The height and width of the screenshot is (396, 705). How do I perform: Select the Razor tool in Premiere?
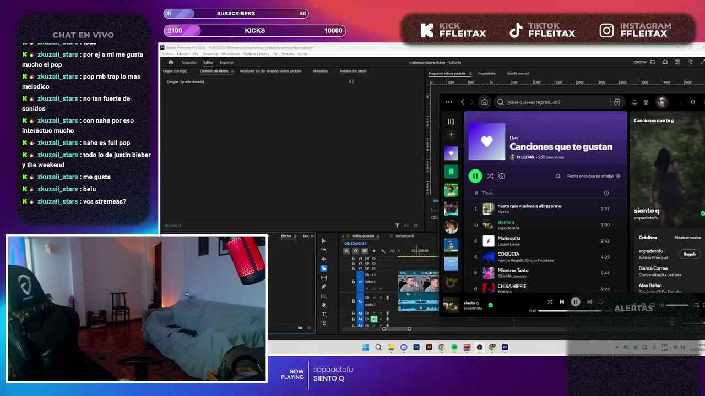[324, 268]
